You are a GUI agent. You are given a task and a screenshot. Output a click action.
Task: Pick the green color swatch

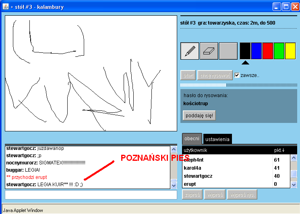point(279,51)
